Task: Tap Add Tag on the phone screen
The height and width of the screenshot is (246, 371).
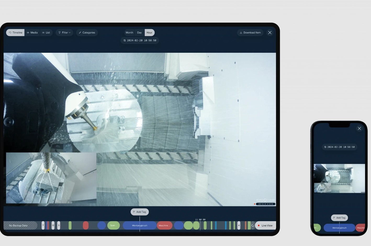Action: 339,218
